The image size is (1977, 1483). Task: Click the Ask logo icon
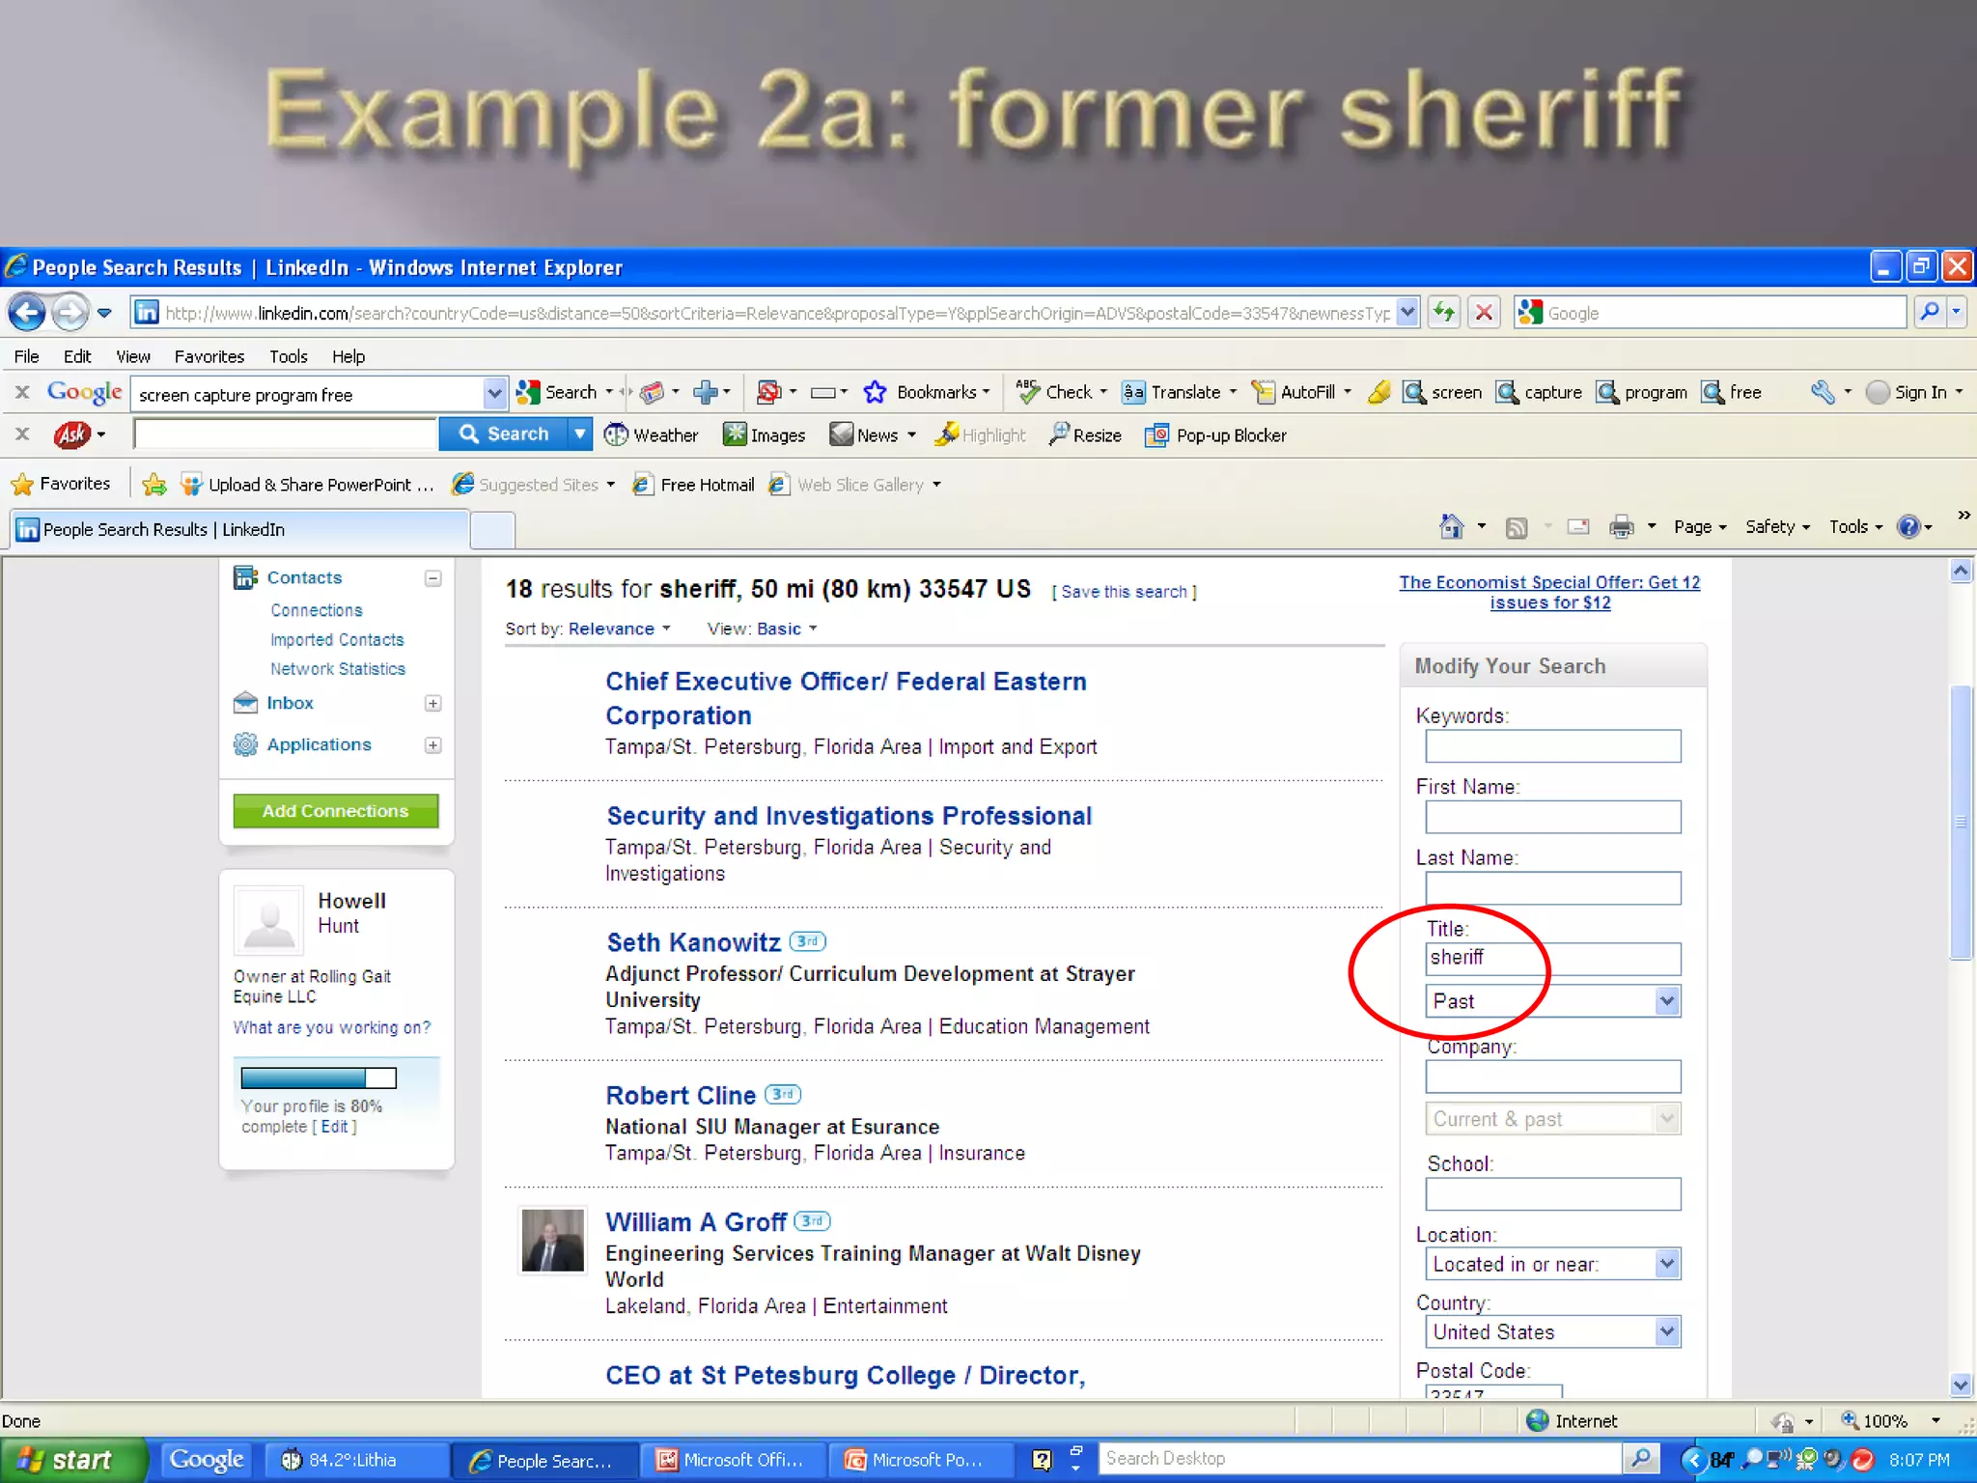click(x=72, y=435)
